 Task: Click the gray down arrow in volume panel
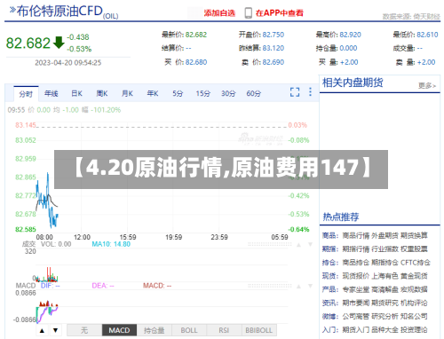click(310, 245)
